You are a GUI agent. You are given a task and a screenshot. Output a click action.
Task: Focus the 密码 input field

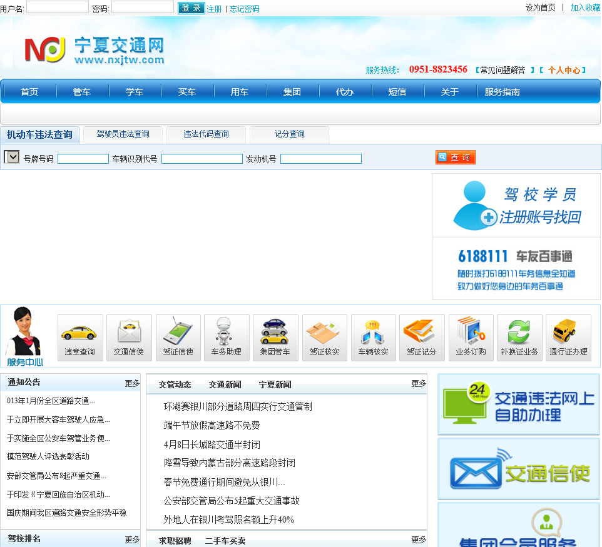pos(143,7)
